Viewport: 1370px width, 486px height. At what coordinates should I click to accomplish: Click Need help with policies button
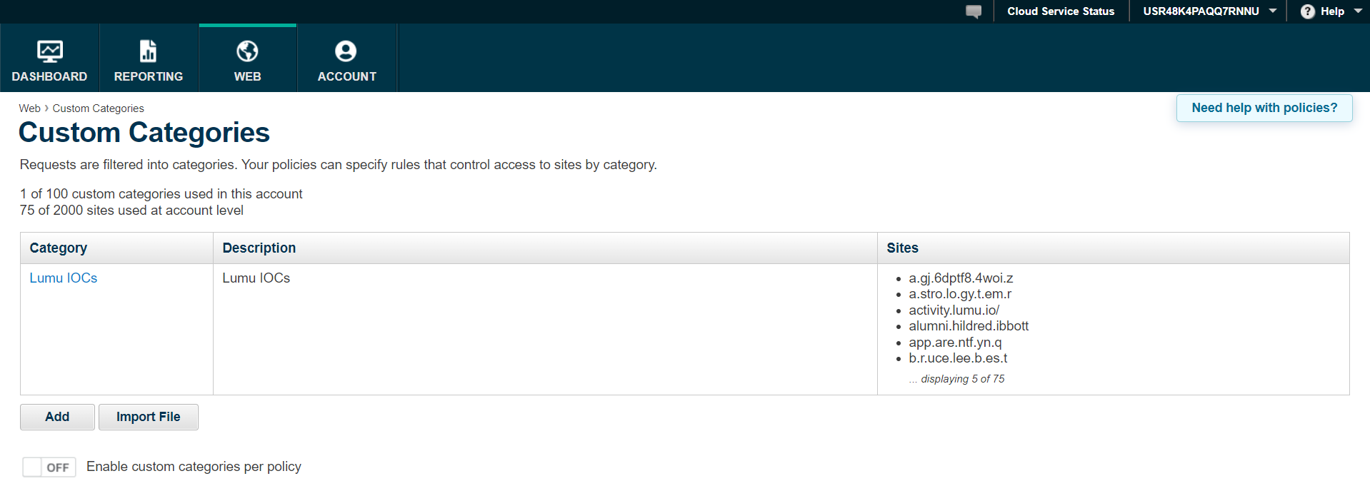[1264, 108]
